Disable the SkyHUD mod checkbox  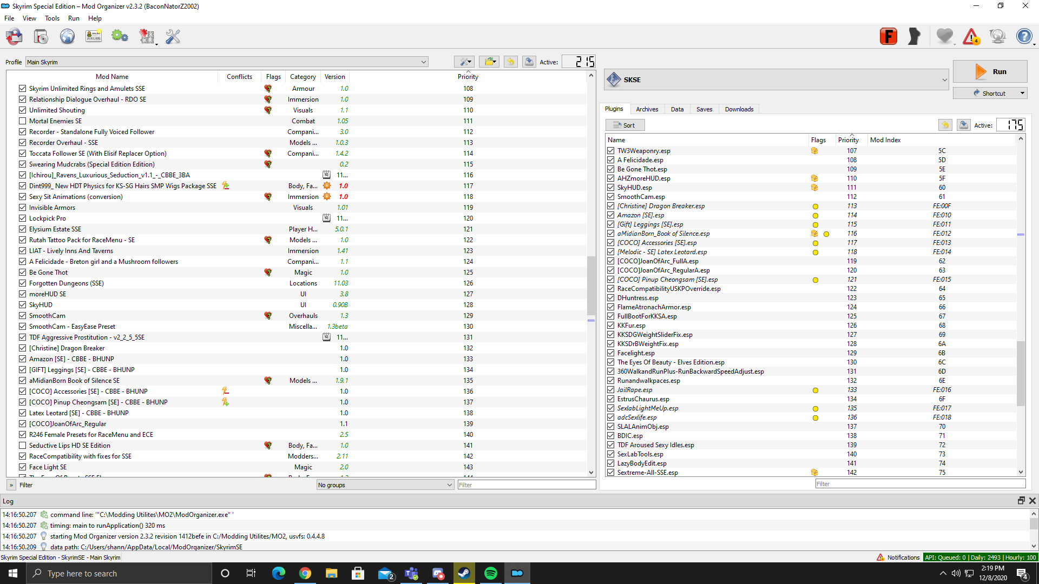pyautogui.click(x=22, y=305)
